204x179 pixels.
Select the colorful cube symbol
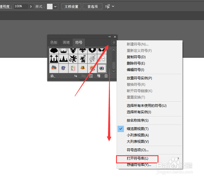[102, 68]
